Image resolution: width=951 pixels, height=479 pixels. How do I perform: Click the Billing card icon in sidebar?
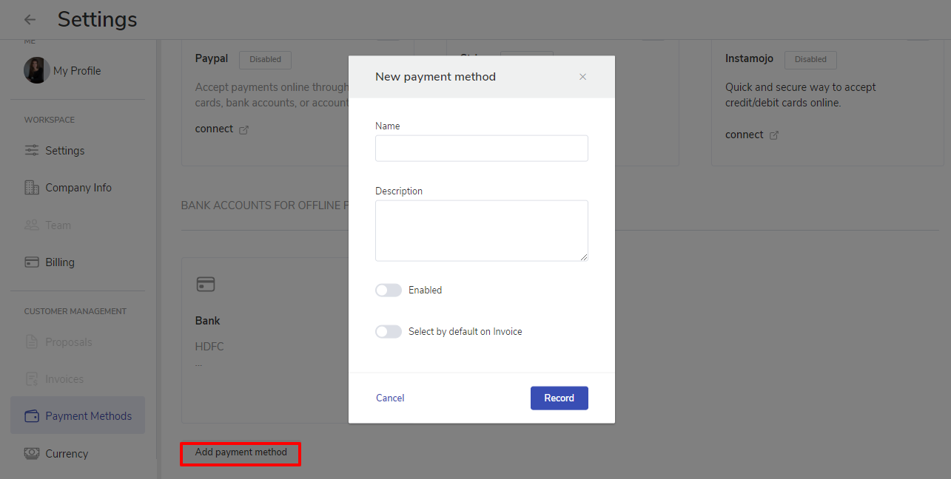click(32, 262)
